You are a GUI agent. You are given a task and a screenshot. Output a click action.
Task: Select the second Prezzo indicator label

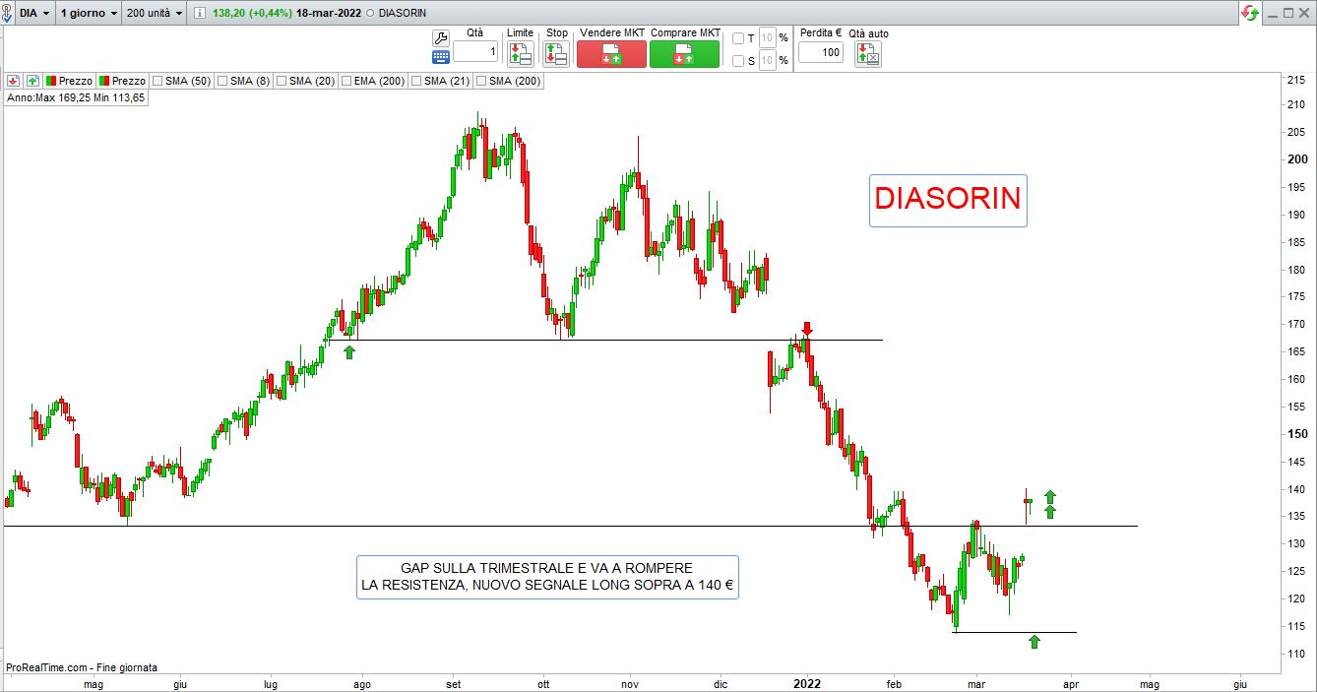(x=122, y=81)
